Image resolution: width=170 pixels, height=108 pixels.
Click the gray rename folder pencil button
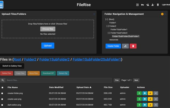[x=125, y=46]
